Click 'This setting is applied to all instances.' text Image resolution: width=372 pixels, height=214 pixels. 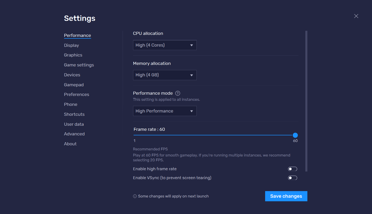click(166, 99)
